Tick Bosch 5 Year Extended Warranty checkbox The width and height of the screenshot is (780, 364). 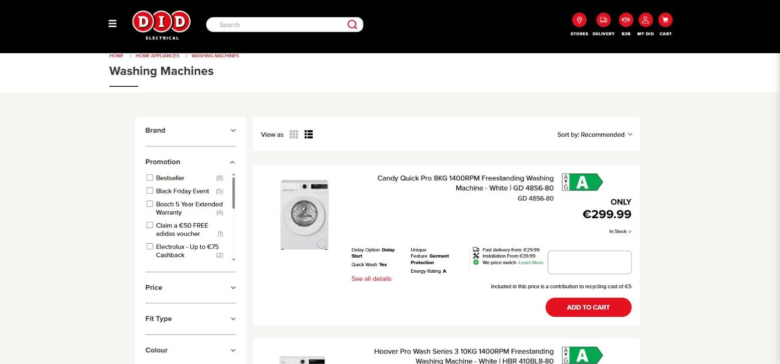pyautogui.click(x=150, y=204)
